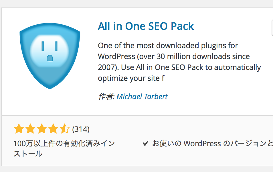Click the compatibility checkmark icon
Viewport: 273px width, 172px height.
146,143
